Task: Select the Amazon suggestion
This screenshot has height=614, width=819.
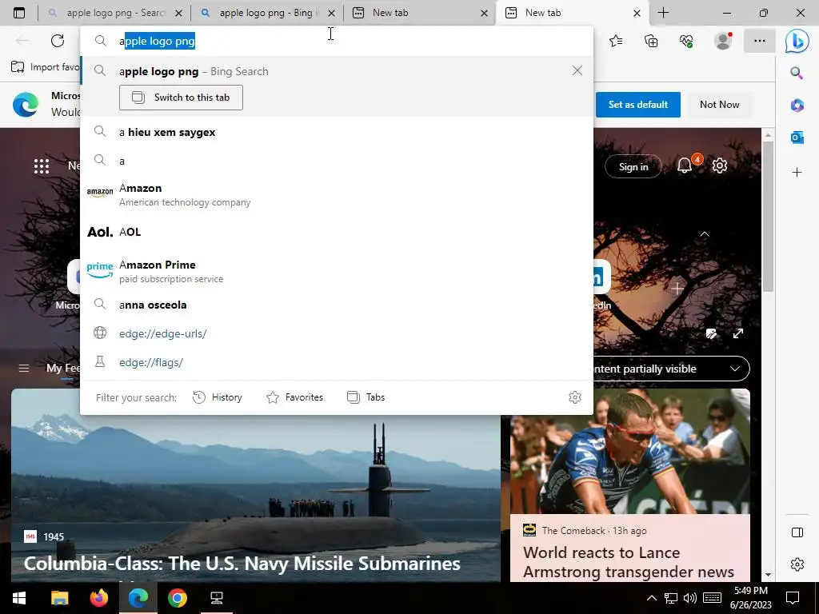Action: [x=337, y=195]
